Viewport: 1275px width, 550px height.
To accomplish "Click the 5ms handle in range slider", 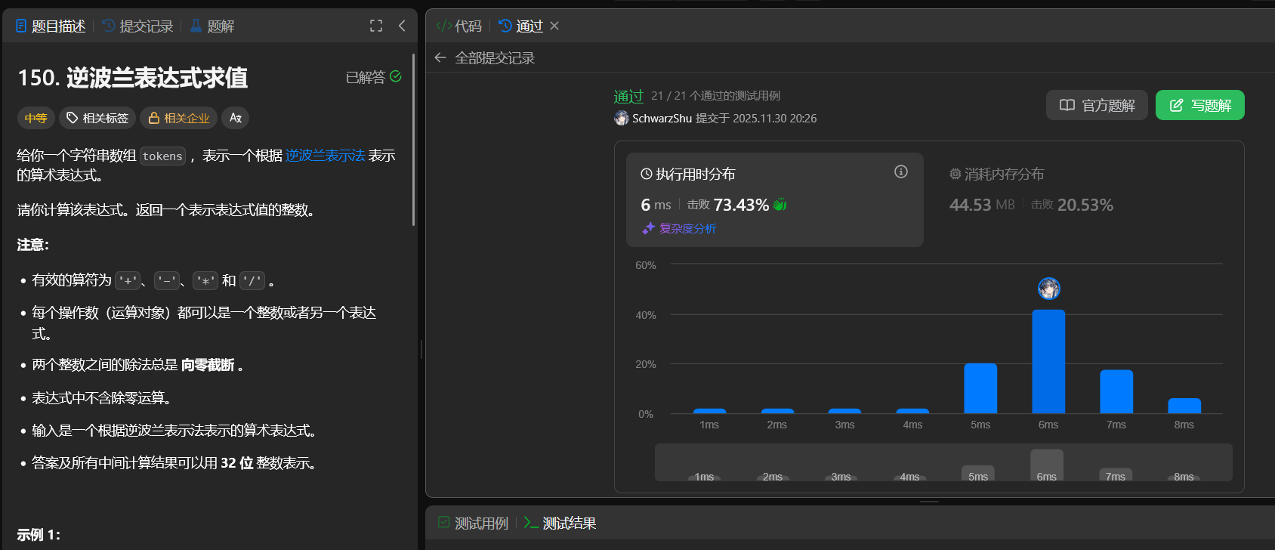I will click(978, 474).
